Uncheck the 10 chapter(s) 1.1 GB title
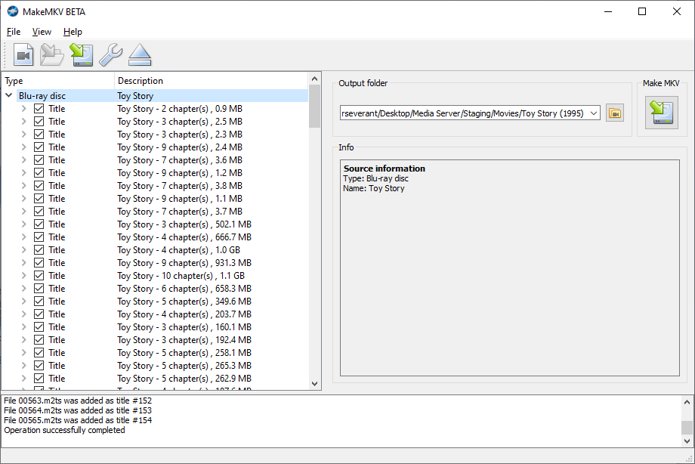695x464 pixels. tap(39, 276)
